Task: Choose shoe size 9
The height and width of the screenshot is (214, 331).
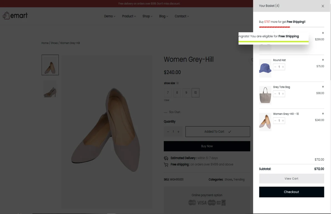Action: tap(186, 93)
